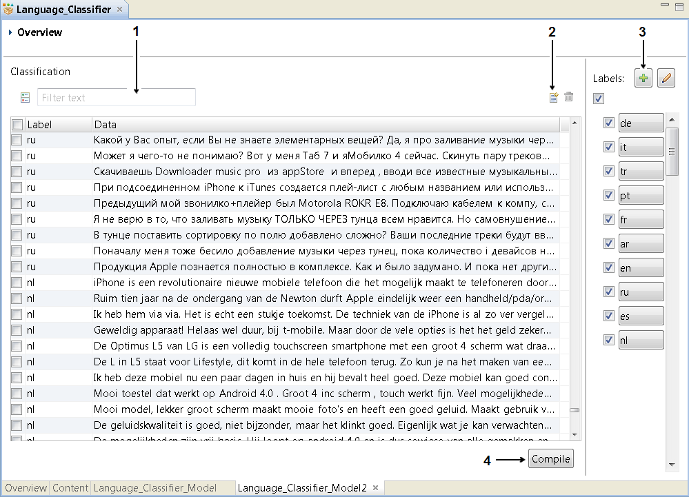Toggle the select-all checkbox in the table header
Screen dimensions: 689x497
[17, 125]
